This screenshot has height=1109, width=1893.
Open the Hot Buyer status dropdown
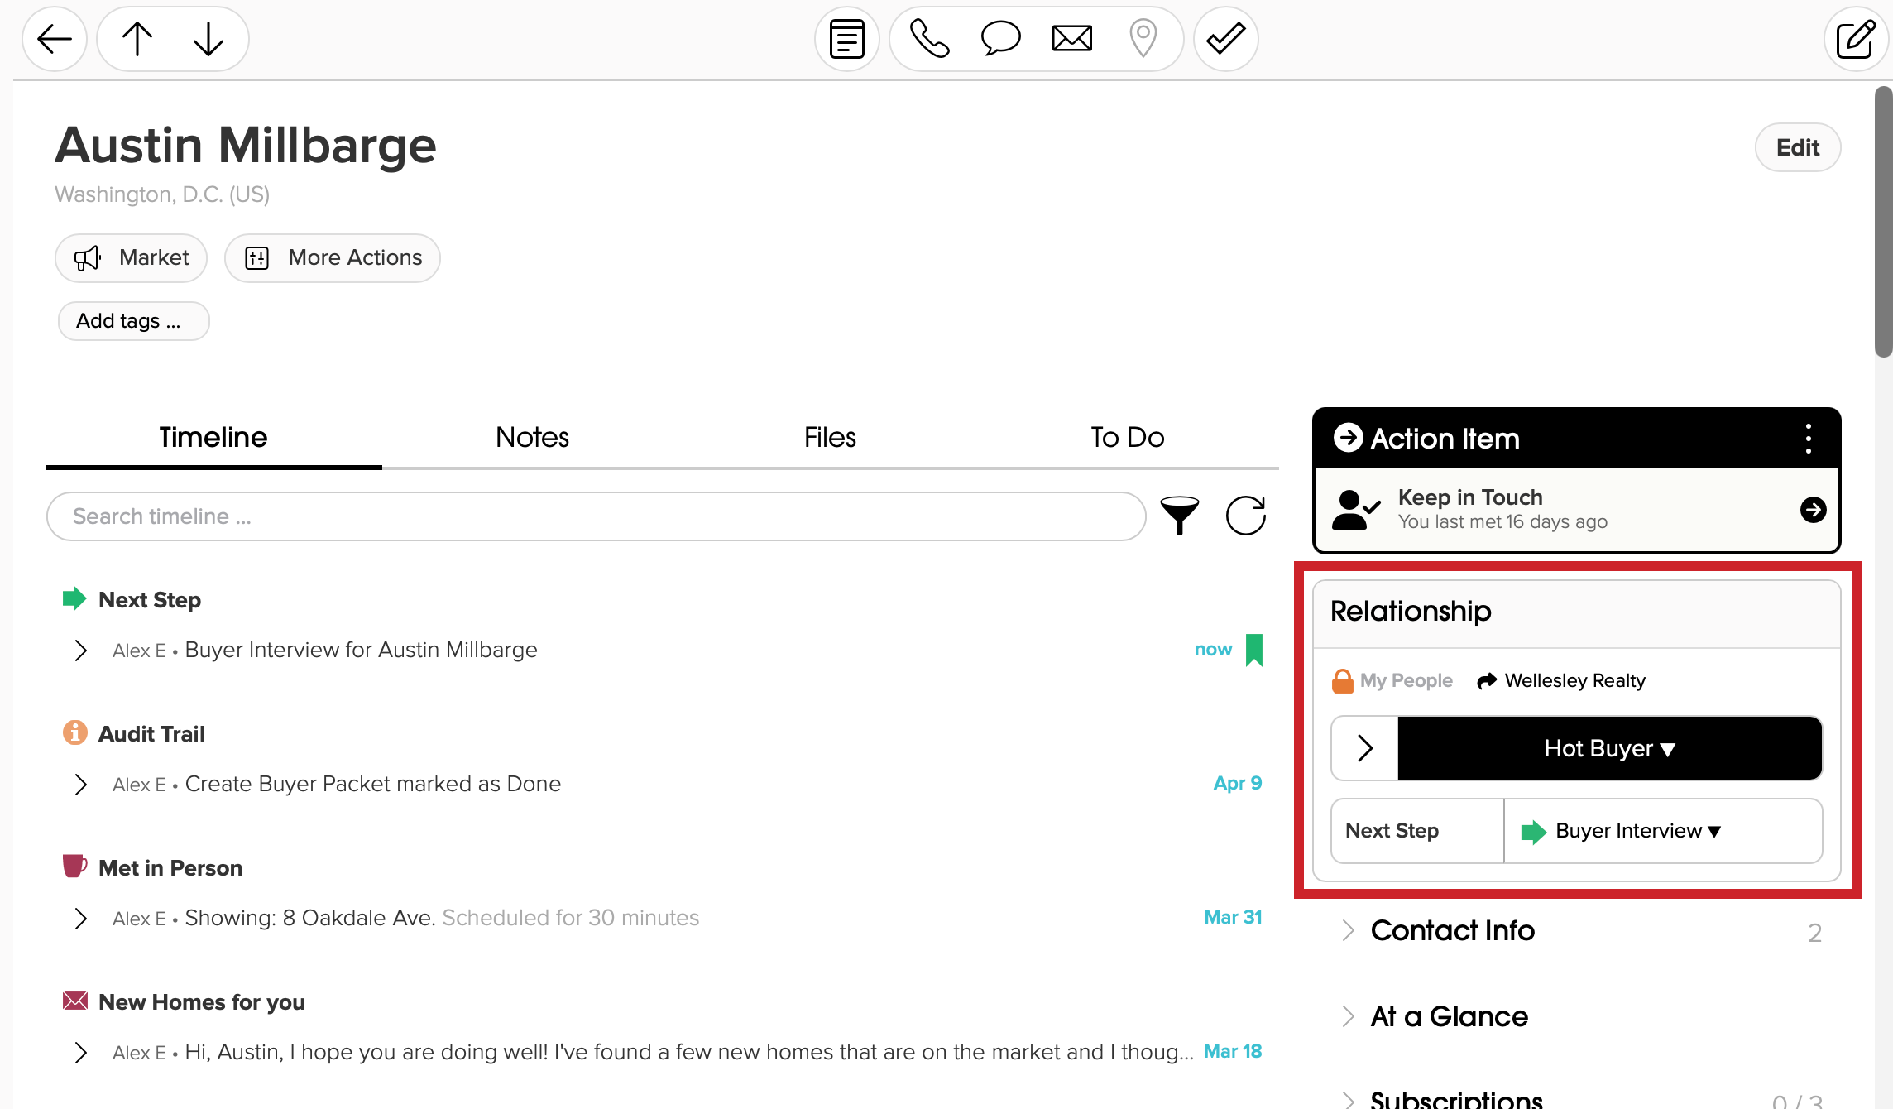(x=1609, y=748)
